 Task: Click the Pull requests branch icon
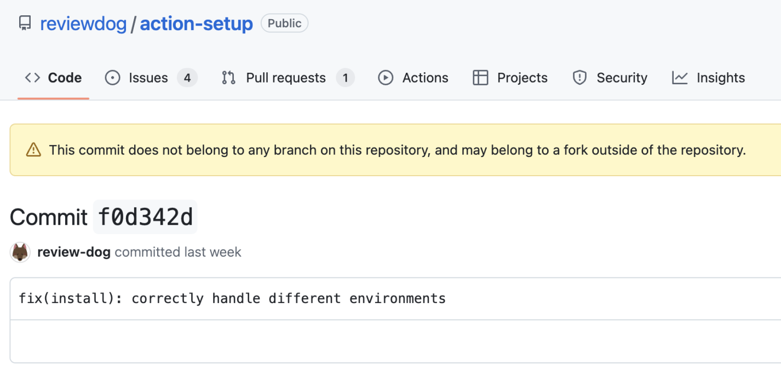coord(228,78)
